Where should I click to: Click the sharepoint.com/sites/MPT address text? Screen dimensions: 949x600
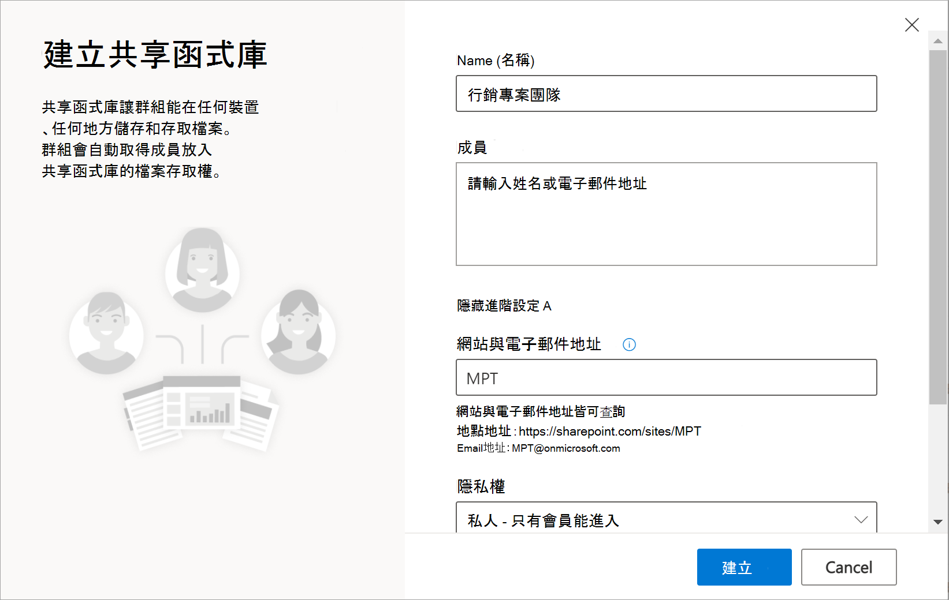coord(610,431)
